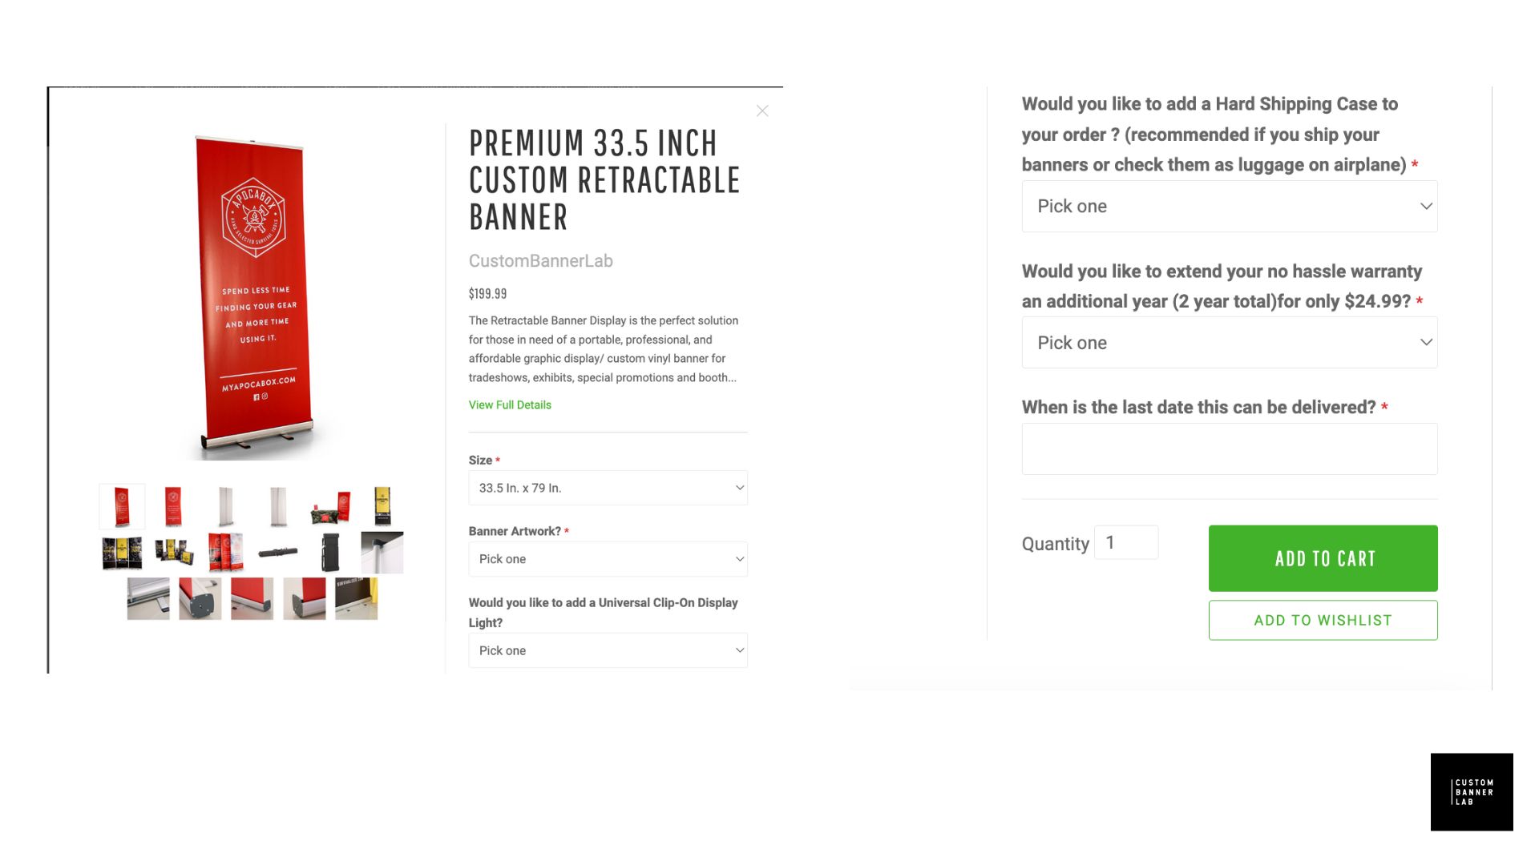The image size is (1539, 865).
Task: Open the Size dropdown
Action: tap(608, 488)
